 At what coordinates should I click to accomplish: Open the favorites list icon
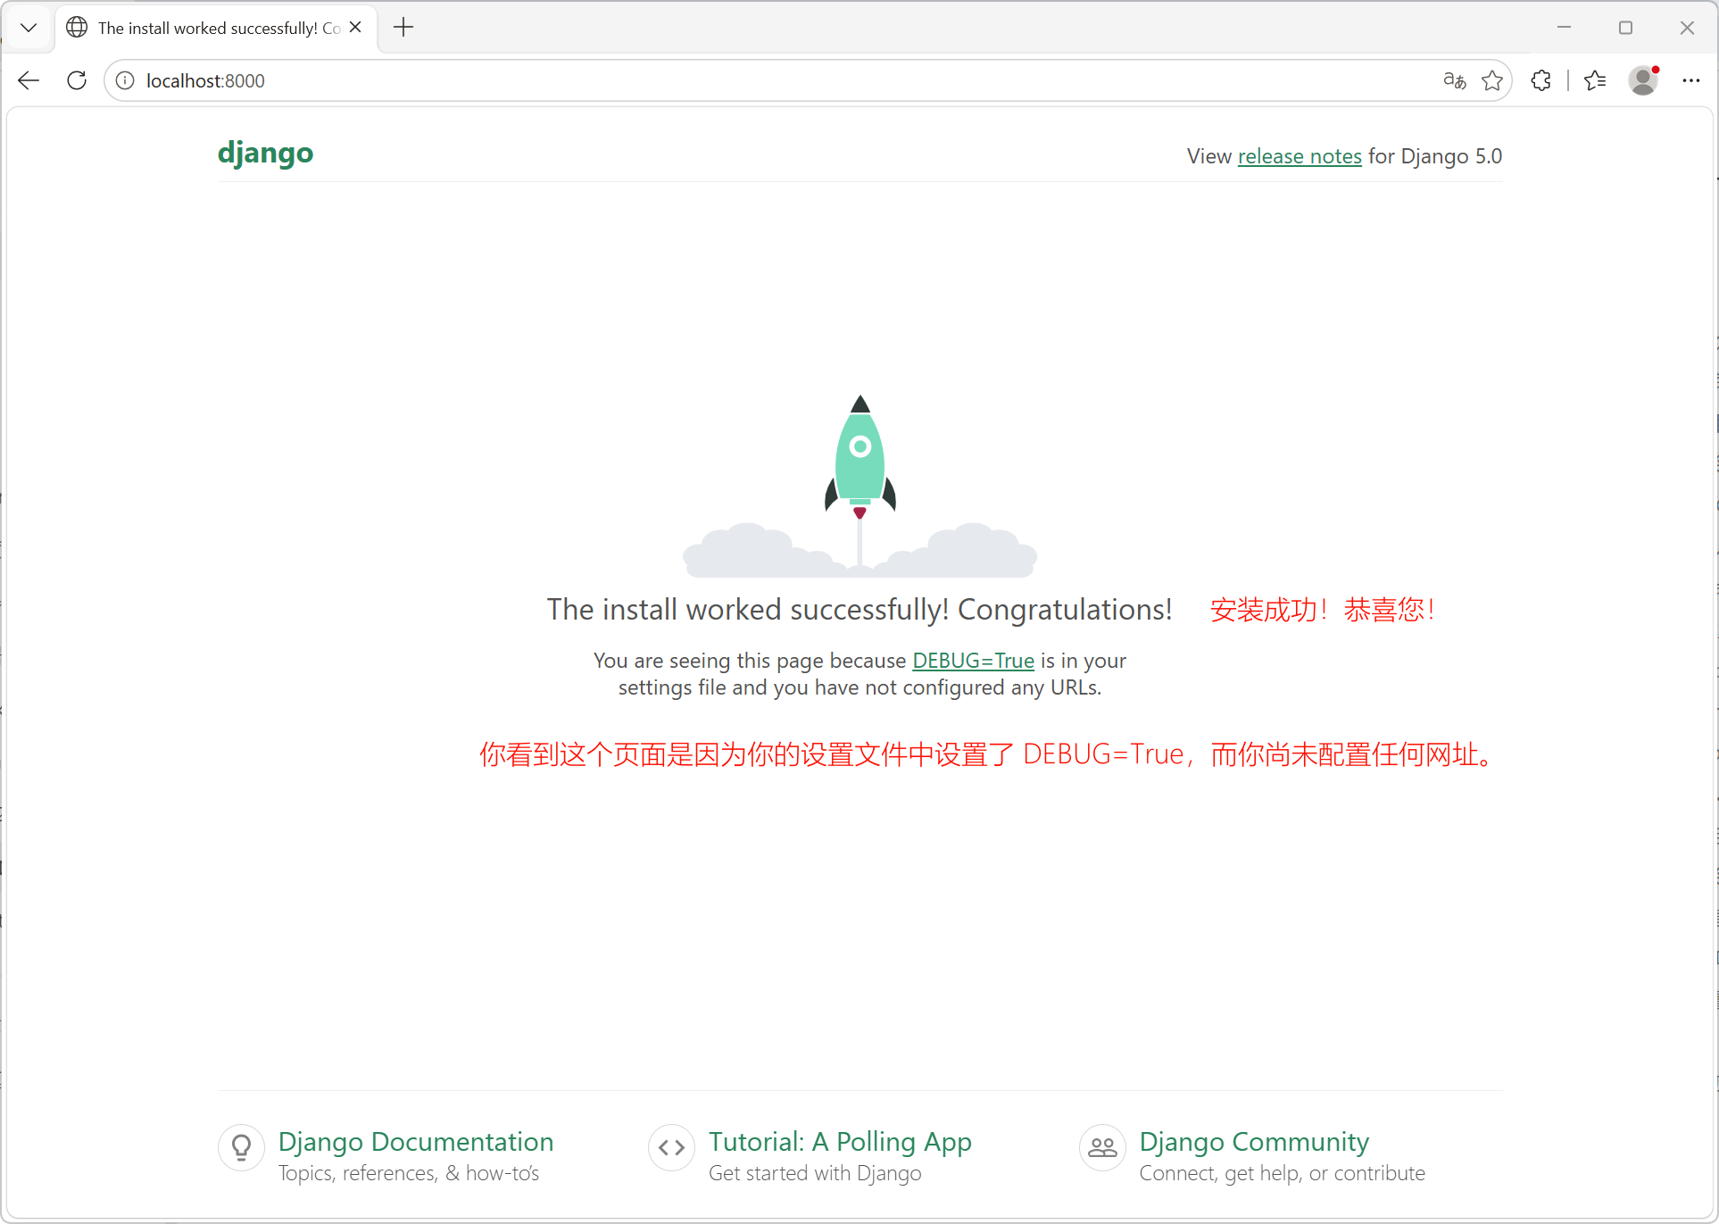[1595, 80]
